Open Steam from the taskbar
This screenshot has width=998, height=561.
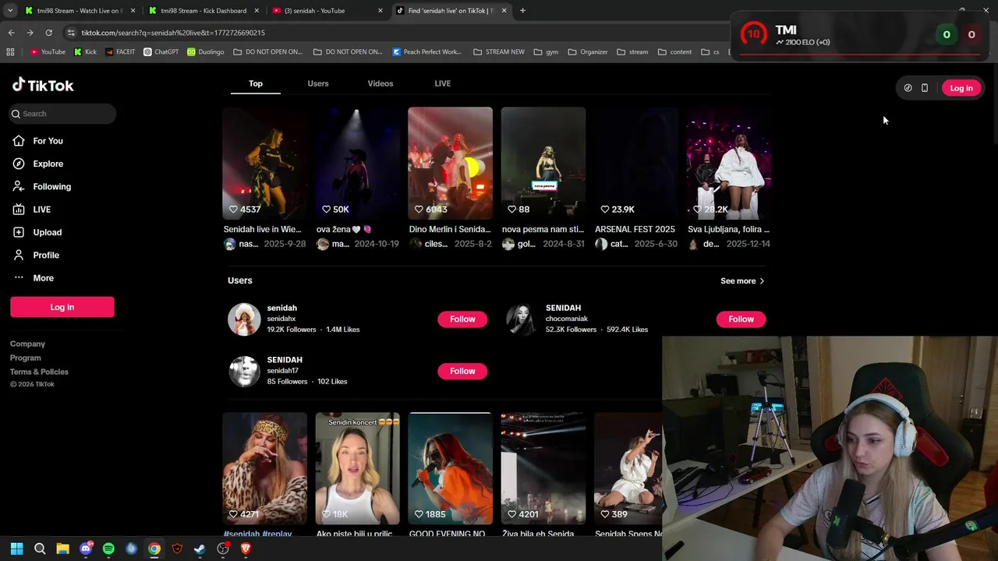[200, 549]
